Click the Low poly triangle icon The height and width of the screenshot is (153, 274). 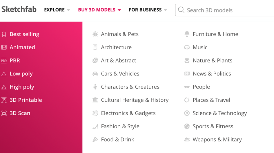click(x=4, y=74)
